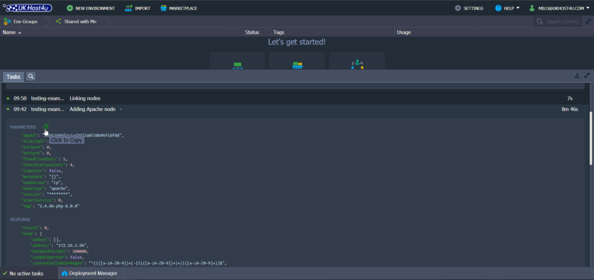Viewport: 594px width, 280px height.
Task: Click the middle marketplace get-started card
Action: click(x=297, y=61)
